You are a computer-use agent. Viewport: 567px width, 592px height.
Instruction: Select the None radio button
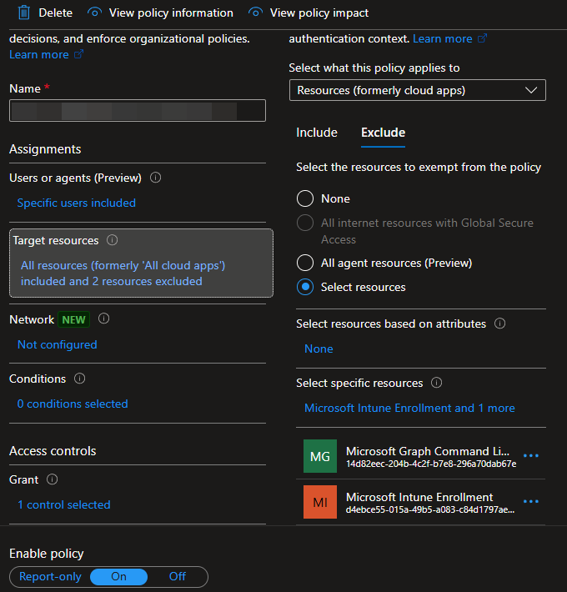click(305, 198)
